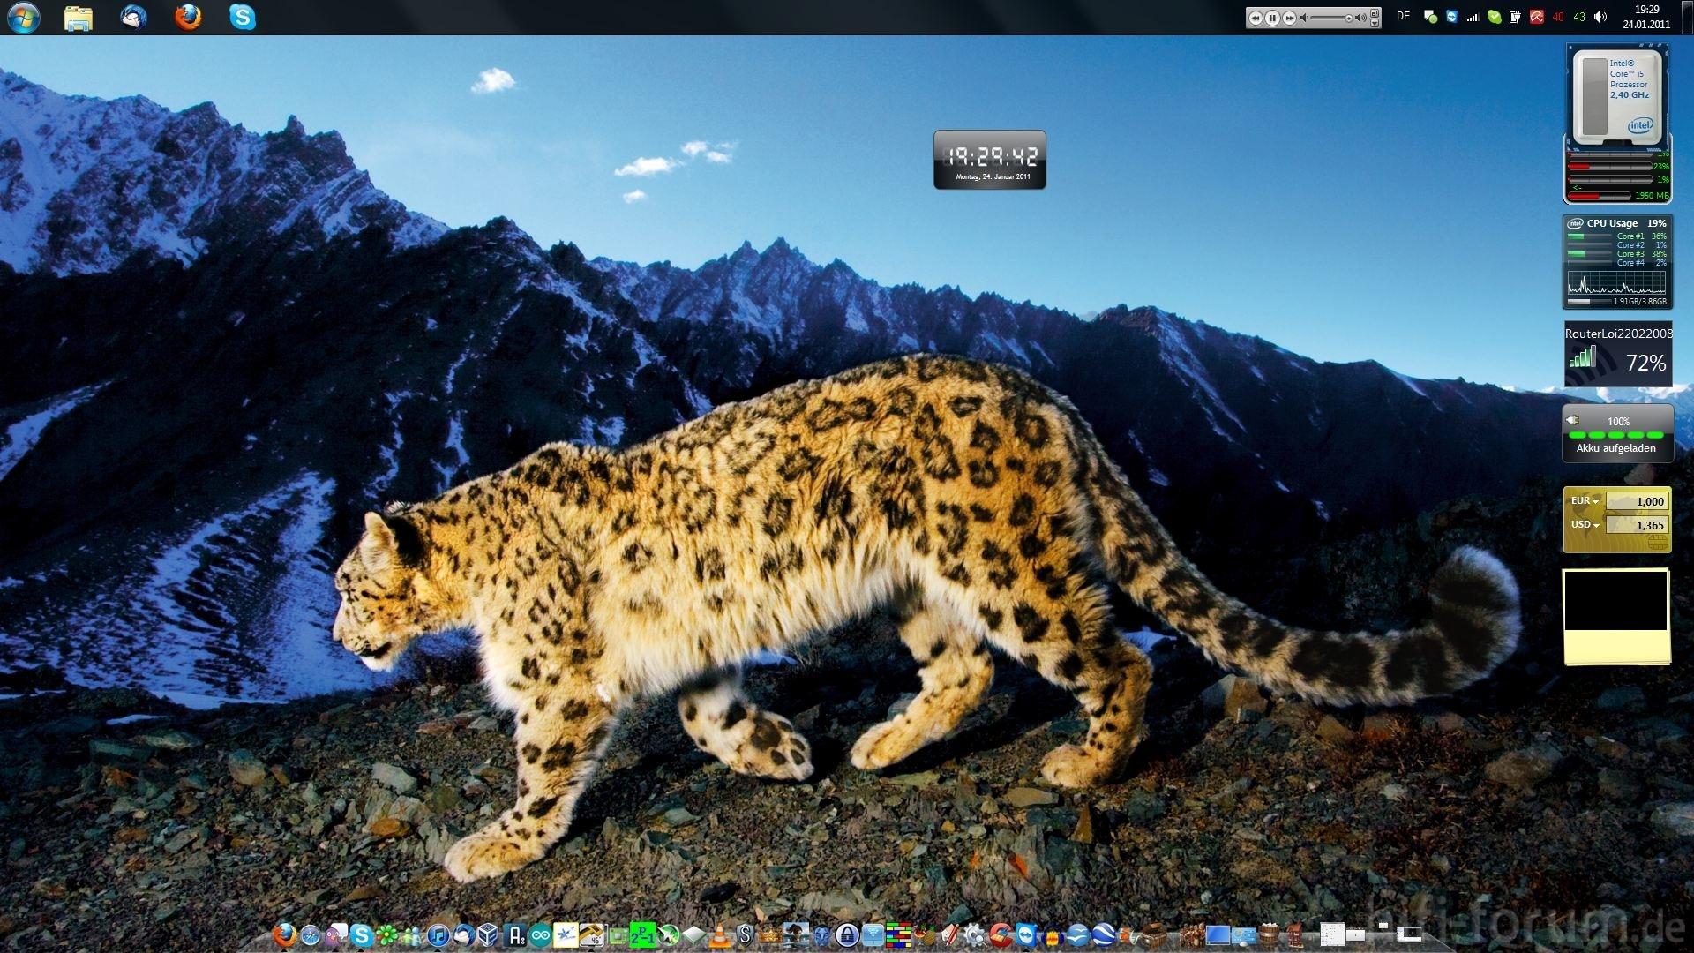Open the system volume tray icon
This screenshot has height=953, width=1694.
point(1600,17)
